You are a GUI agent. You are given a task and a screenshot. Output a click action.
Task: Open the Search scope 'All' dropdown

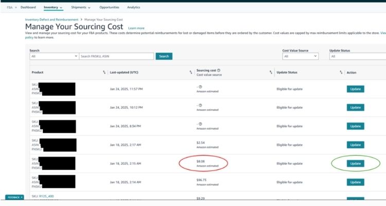coord(54,56)
